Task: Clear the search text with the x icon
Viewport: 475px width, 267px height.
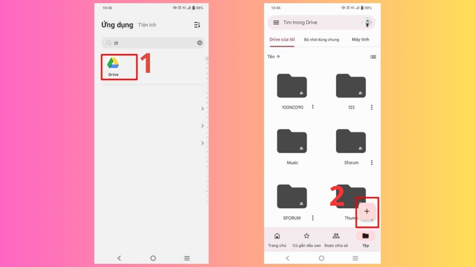Action: pos(200,43)
